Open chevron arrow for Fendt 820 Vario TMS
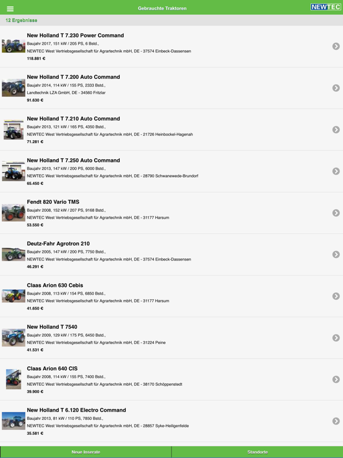This screenshot has height=458, width=343. click(x=336, y=213)
